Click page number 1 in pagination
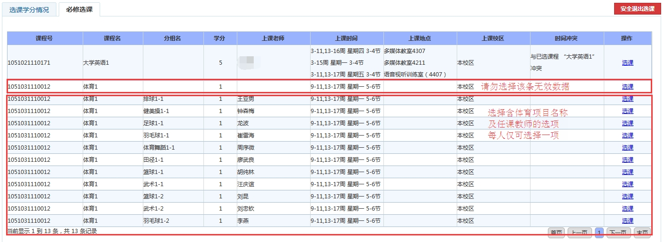The image size is (663, 242). tap(599, 233)
